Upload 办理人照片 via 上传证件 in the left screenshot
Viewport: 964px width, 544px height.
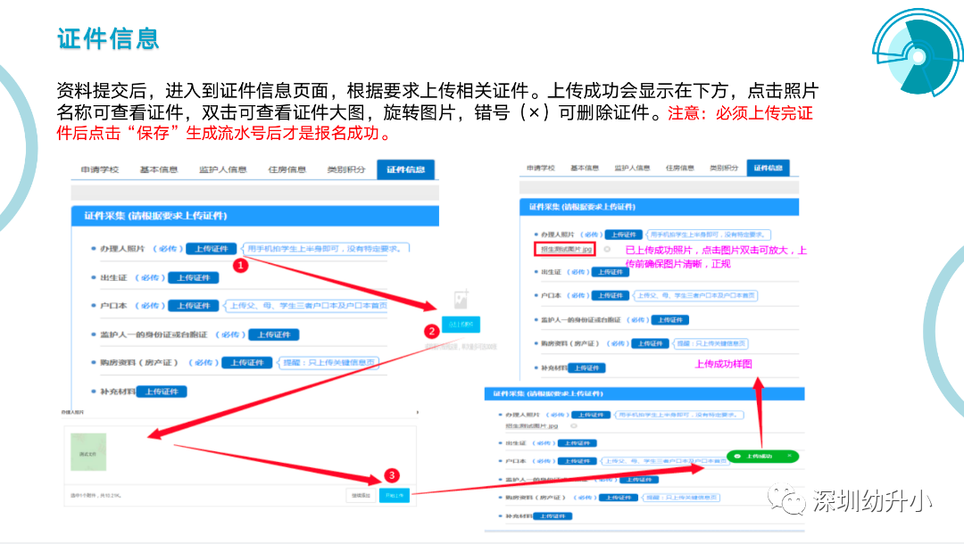[212, 249]
